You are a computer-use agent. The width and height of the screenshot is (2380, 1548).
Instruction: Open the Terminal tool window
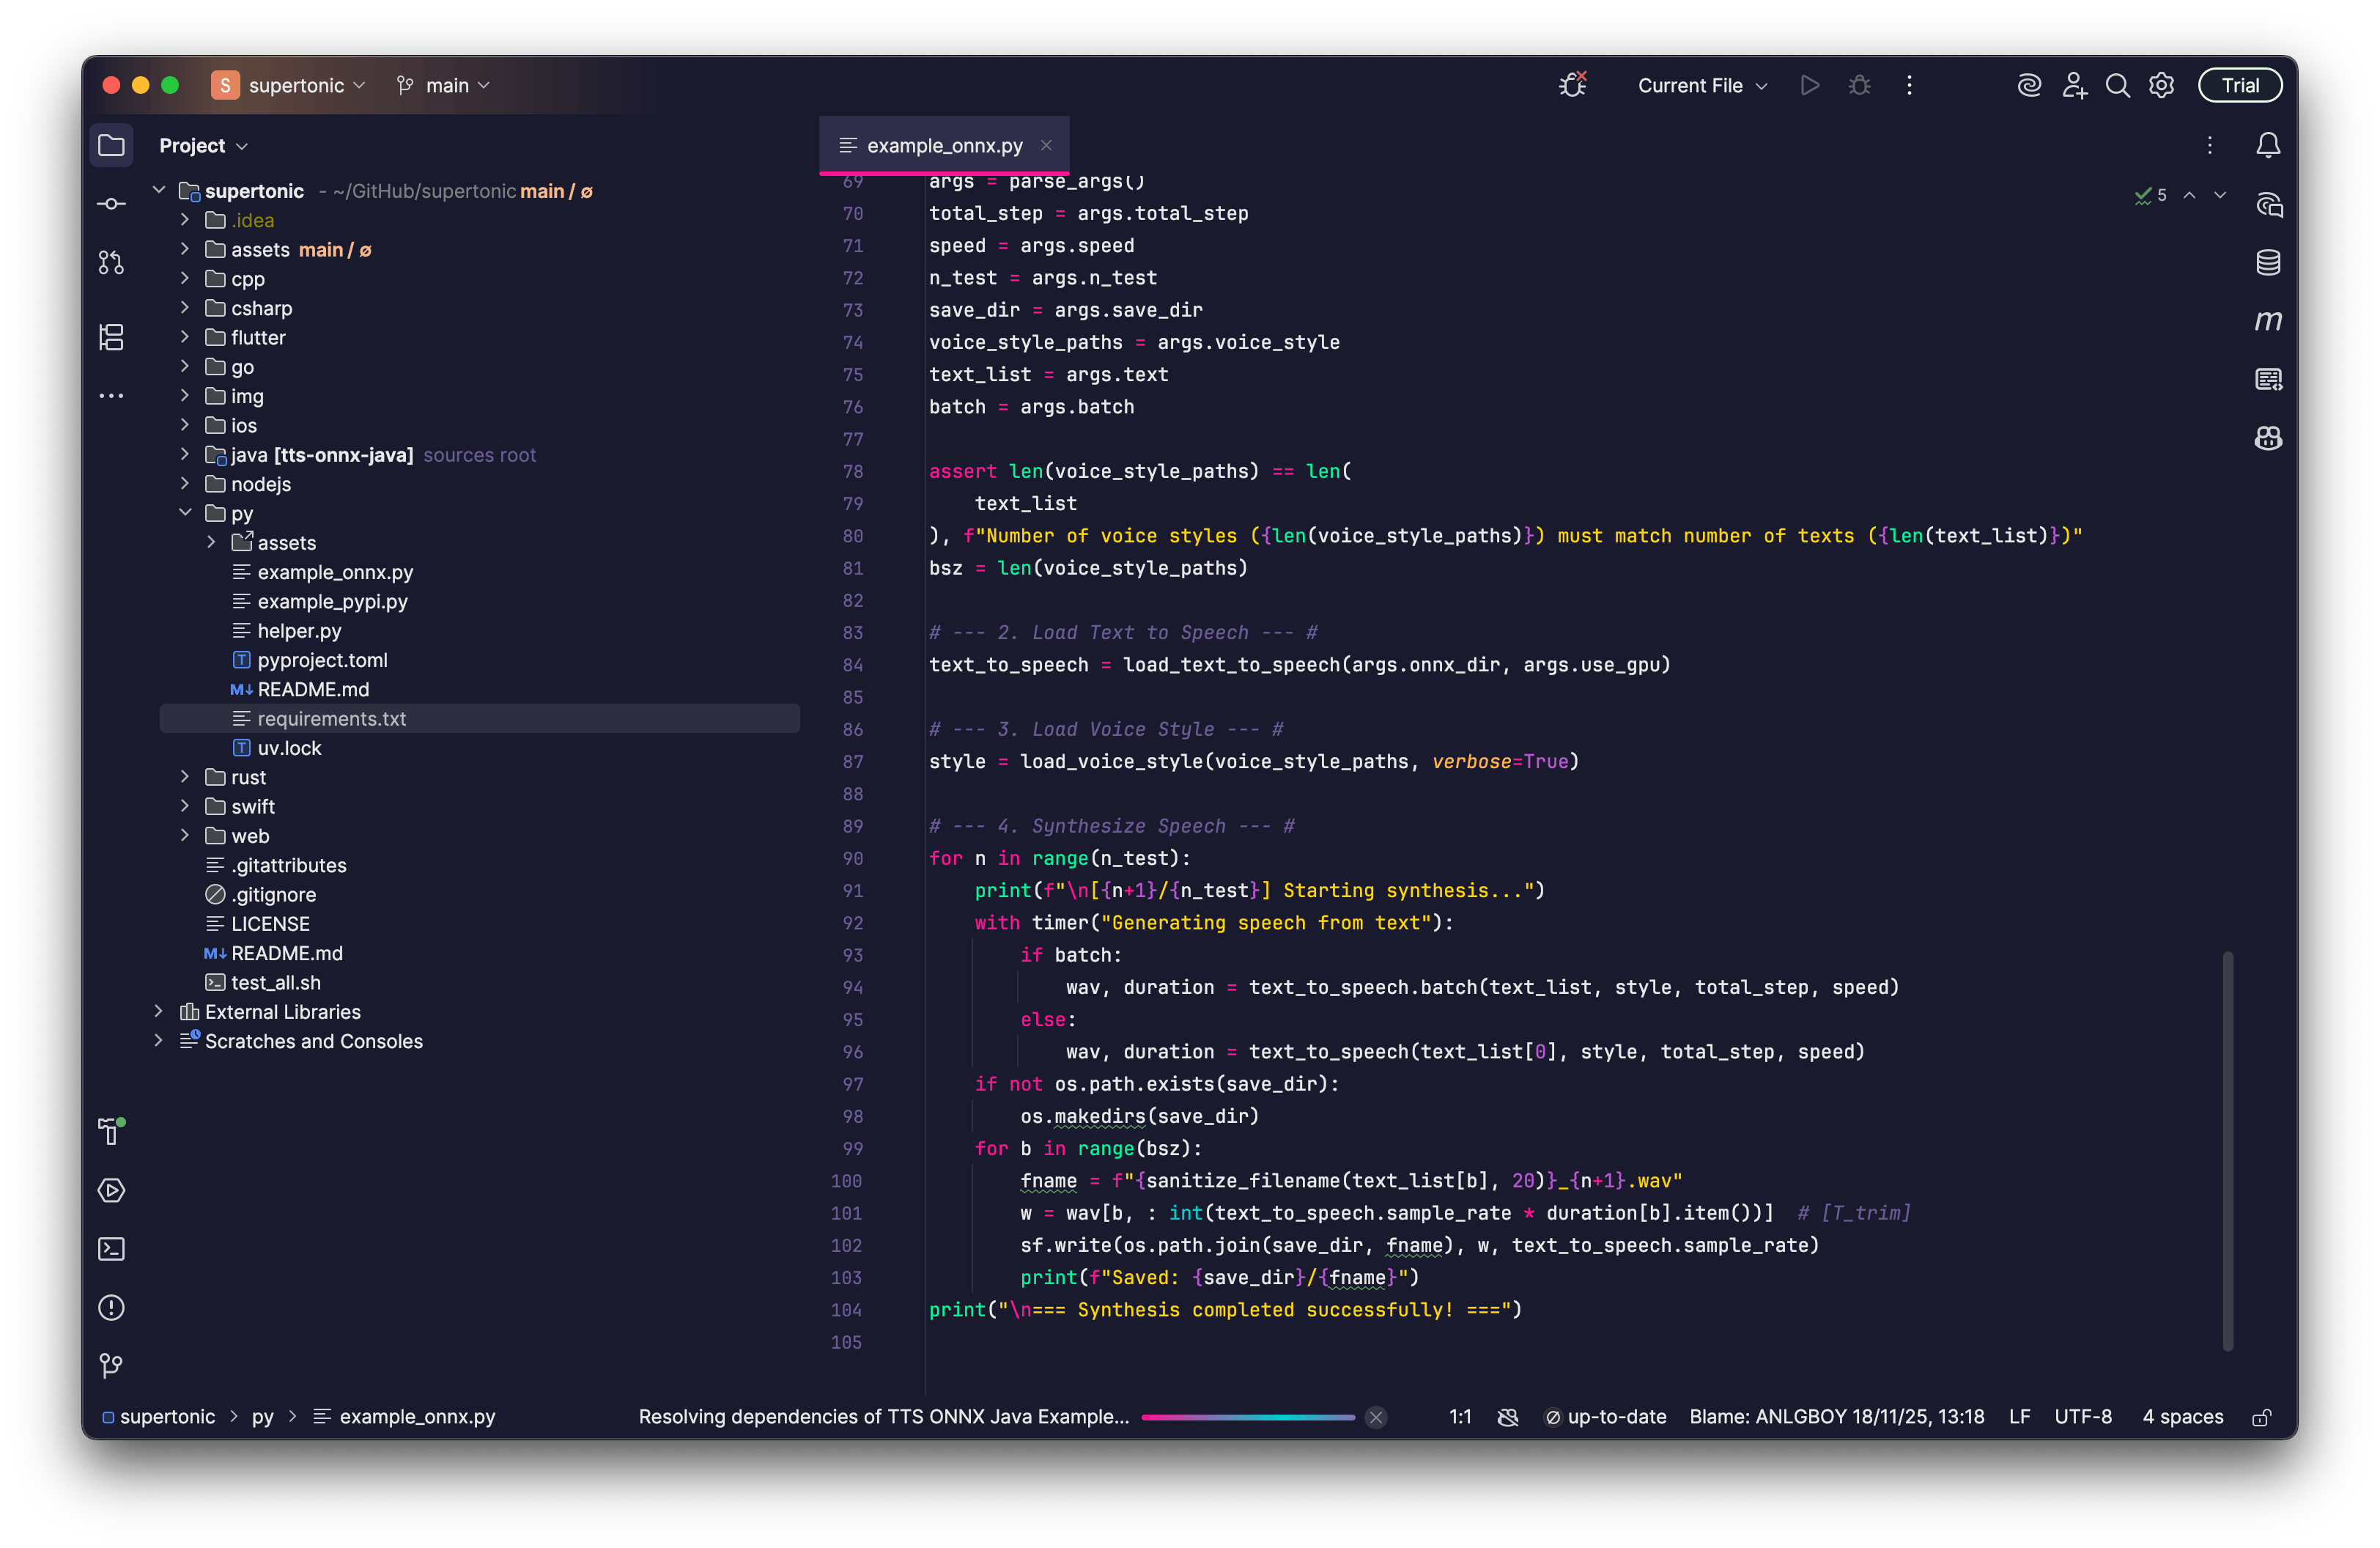point(111,1249)
